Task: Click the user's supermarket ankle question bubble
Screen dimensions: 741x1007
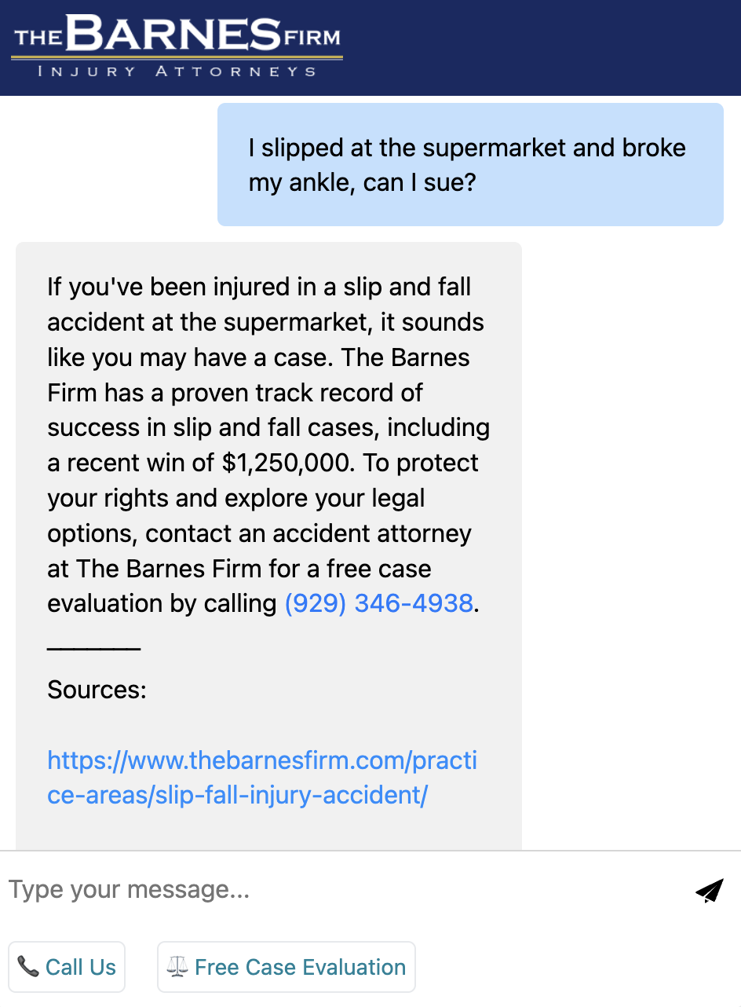Action: pyautogui.click(x=469, y=165)
